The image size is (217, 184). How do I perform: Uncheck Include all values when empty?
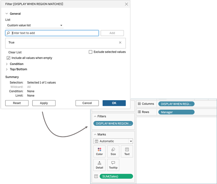[x=9, y=58]
